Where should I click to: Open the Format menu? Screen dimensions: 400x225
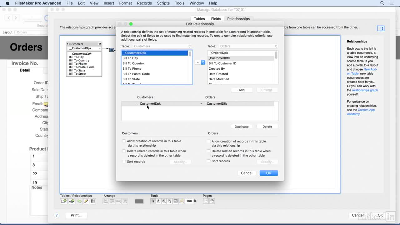pos(125,3)
